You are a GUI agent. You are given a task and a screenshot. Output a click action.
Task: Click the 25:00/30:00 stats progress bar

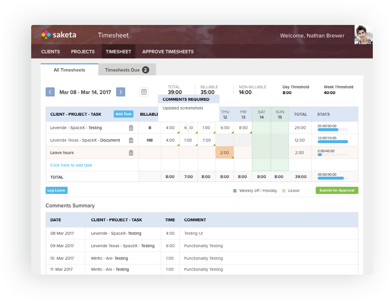point(333,130)
